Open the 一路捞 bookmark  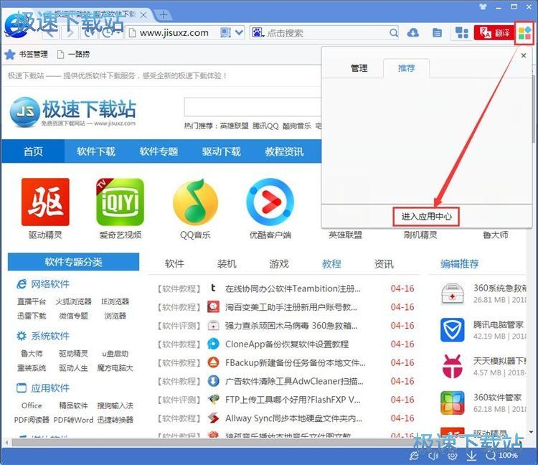tap(73, 55)
